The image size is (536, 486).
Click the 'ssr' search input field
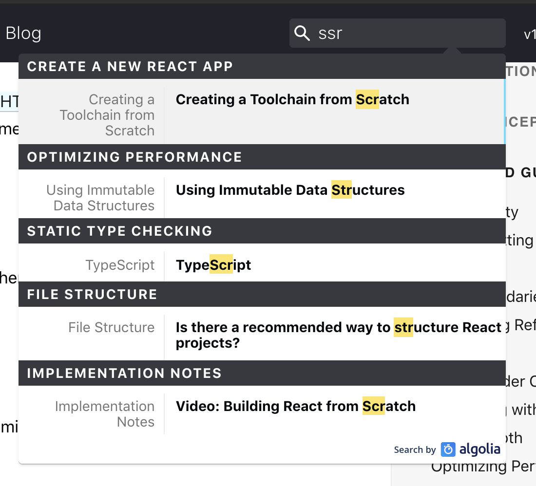point(404,34)
